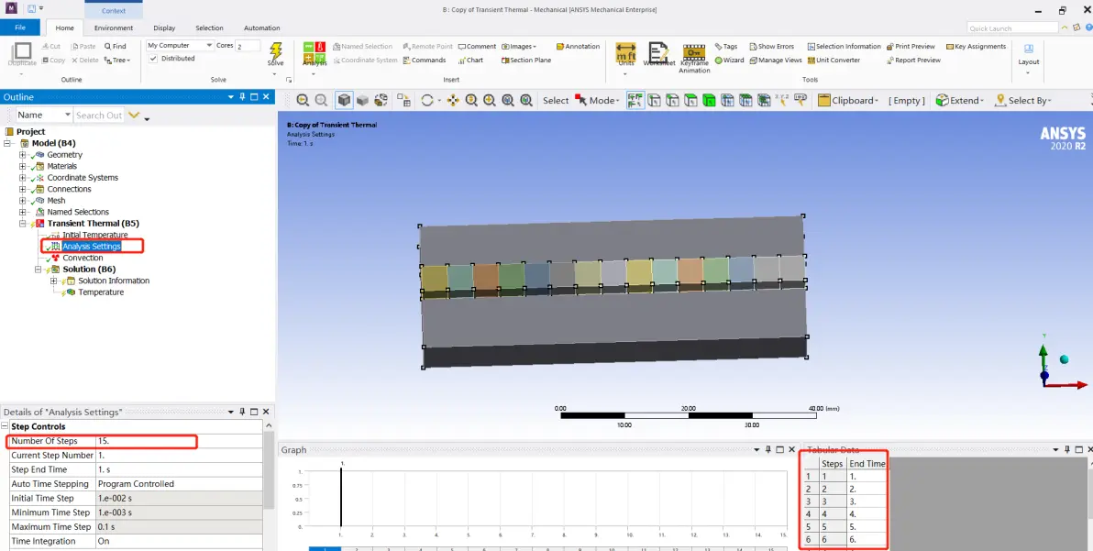1093x551 pixels.
Task: Select the shaded exterior and edges view cube icon
Action: pyautogui.click(x=345, y=100)
